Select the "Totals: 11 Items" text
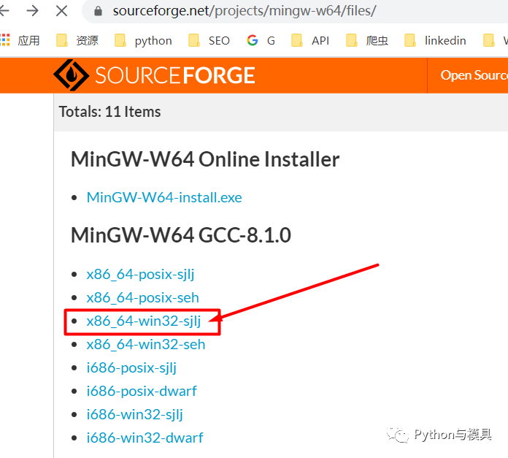 109,112
